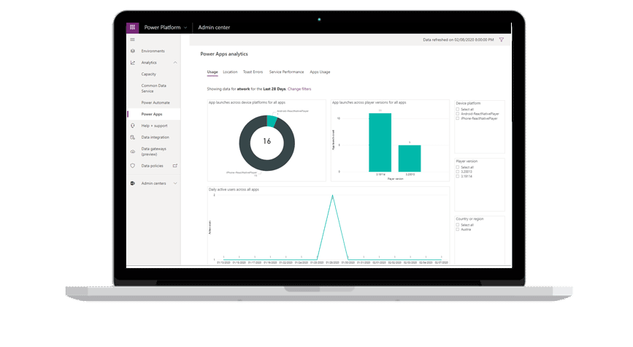Open the Service Performance tab
633x347 pixels.
pos(287,72)
